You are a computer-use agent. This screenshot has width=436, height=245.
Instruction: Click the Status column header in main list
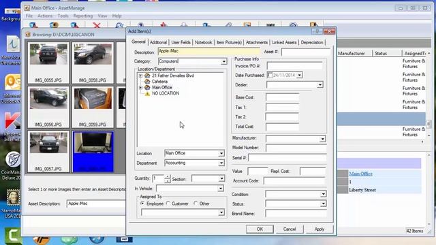pos(387,53)
